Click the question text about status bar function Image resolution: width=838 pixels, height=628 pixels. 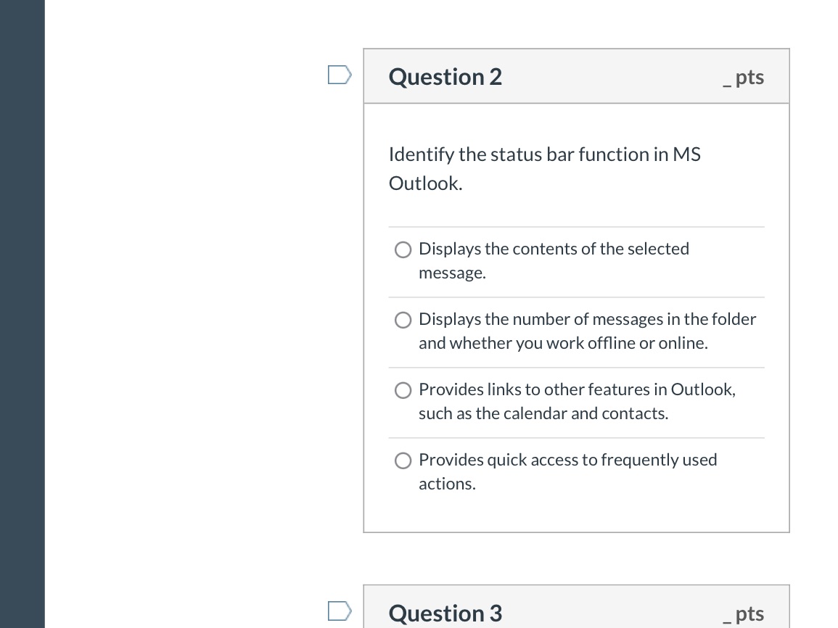[x=544, y=168]
